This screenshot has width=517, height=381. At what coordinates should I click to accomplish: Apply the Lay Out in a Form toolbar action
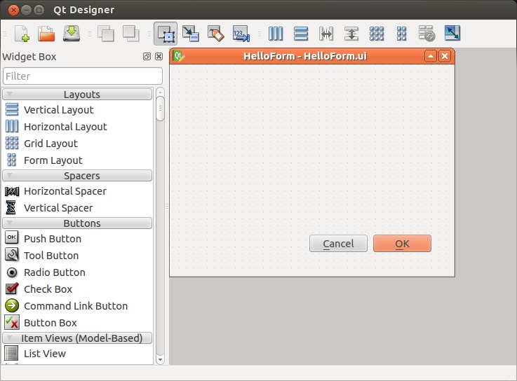(401, 34)
